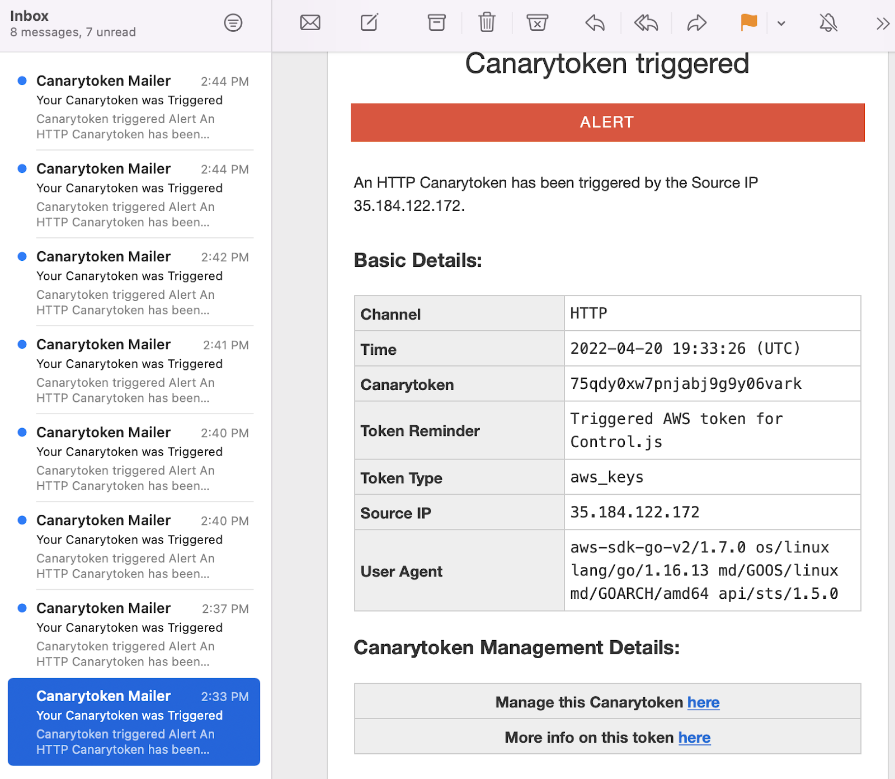Viewport: 895px width, 779px height.
Task: Show more toolbar items via double chevron
Action: pyautogui.click(x=883, y=24)
